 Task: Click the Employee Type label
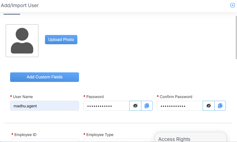[100, 135]
